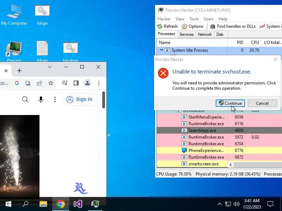Open the volume control in tray

pos(236,204)
